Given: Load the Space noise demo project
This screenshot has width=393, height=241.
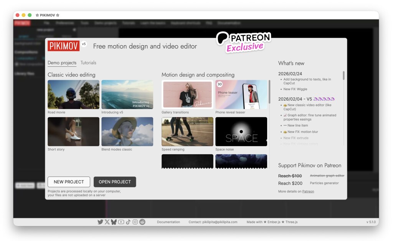Looking at the screenshot, I should click(241, 132).
